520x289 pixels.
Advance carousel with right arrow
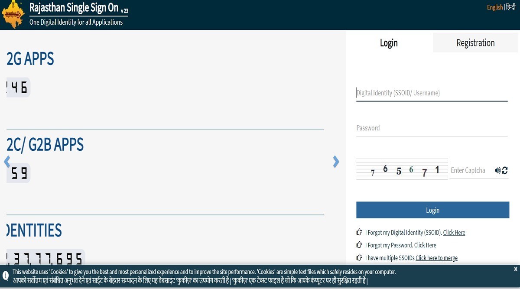(336, 162)
